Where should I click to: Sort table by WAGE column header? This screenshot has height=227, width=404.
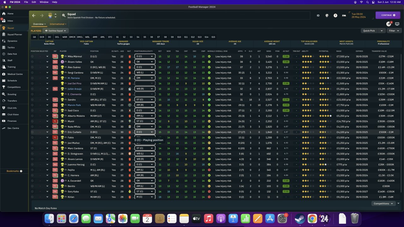point(339,51)
